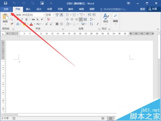
Task: Center align the text
Action: 72,19
